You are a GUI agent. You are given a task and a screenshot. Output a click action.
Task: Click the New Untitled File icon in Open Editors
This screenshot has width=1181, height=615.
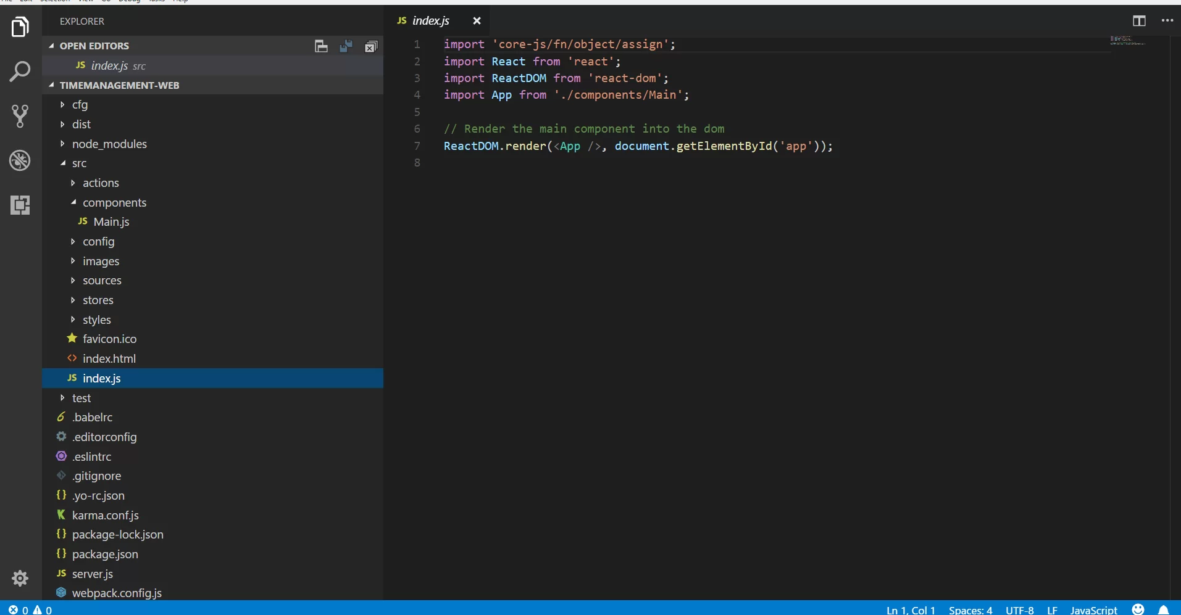click(x=321, y=46)
